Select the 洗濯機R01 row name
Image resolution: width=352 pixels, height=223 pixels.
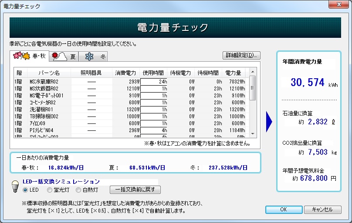click(41, 110)
